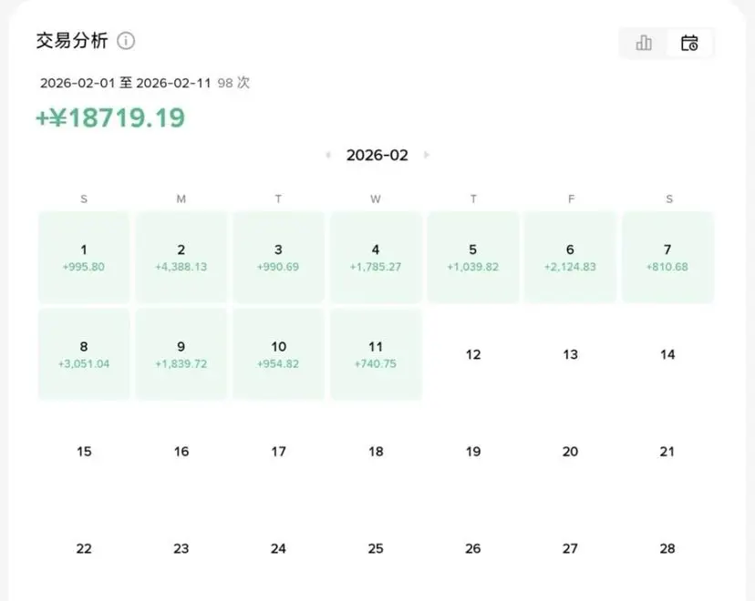The image size is (755, 601).
Task: Open day 3 showing +990.69
Action: pyautogui.click(x=279, y=258)
